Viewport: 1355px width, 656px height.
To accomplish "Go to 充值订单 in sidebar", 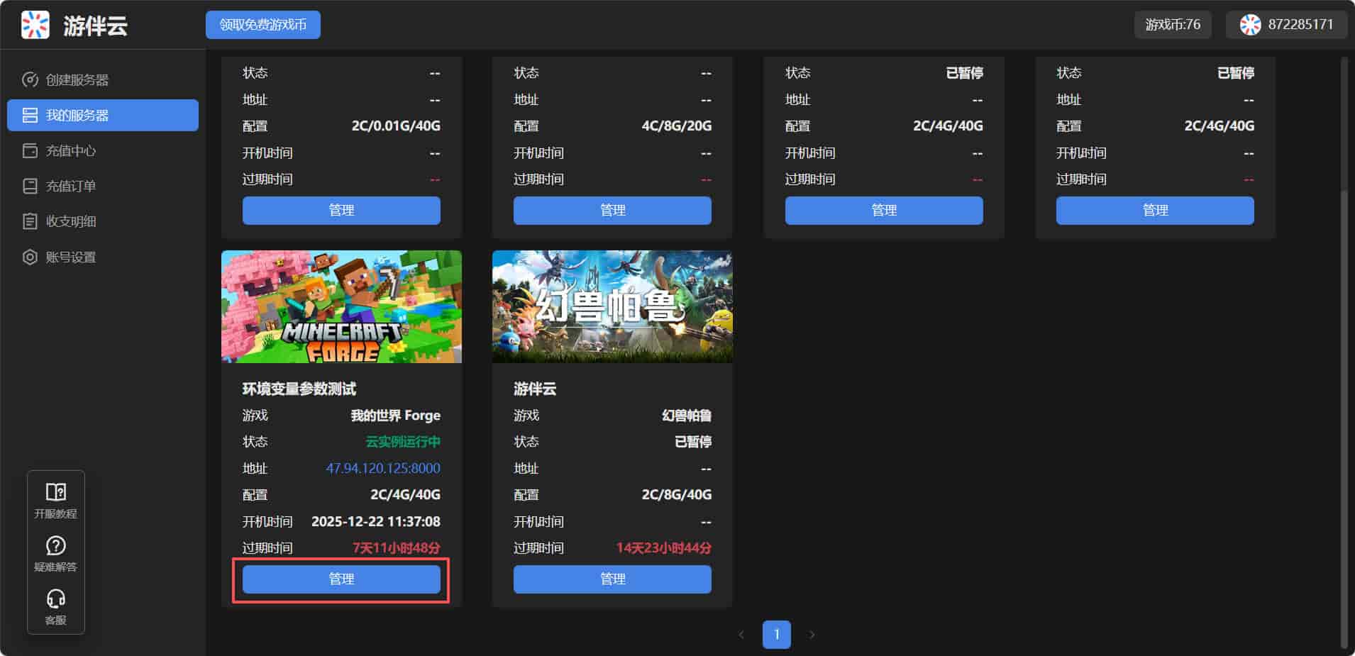I will (70, 186).
